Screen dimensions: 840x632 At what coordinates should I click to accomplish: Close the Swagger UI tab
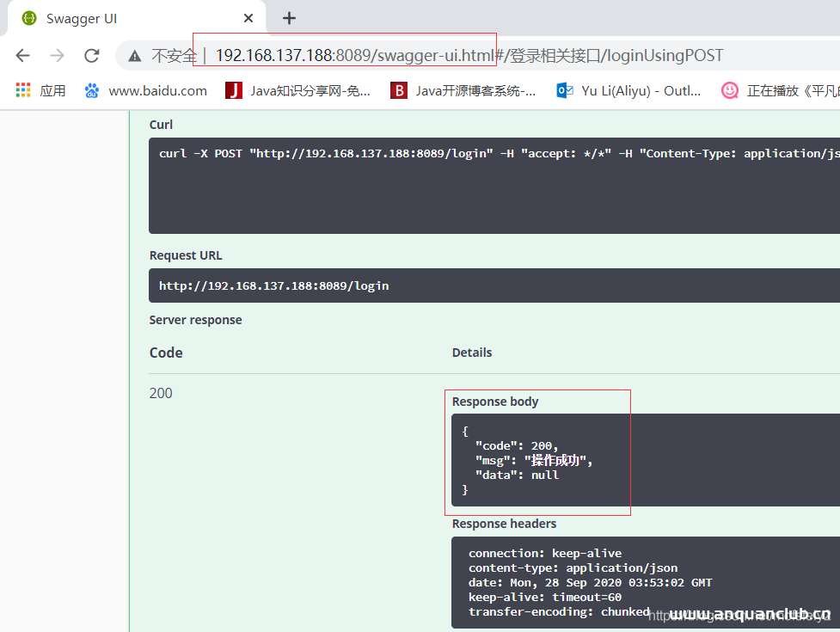248,18
